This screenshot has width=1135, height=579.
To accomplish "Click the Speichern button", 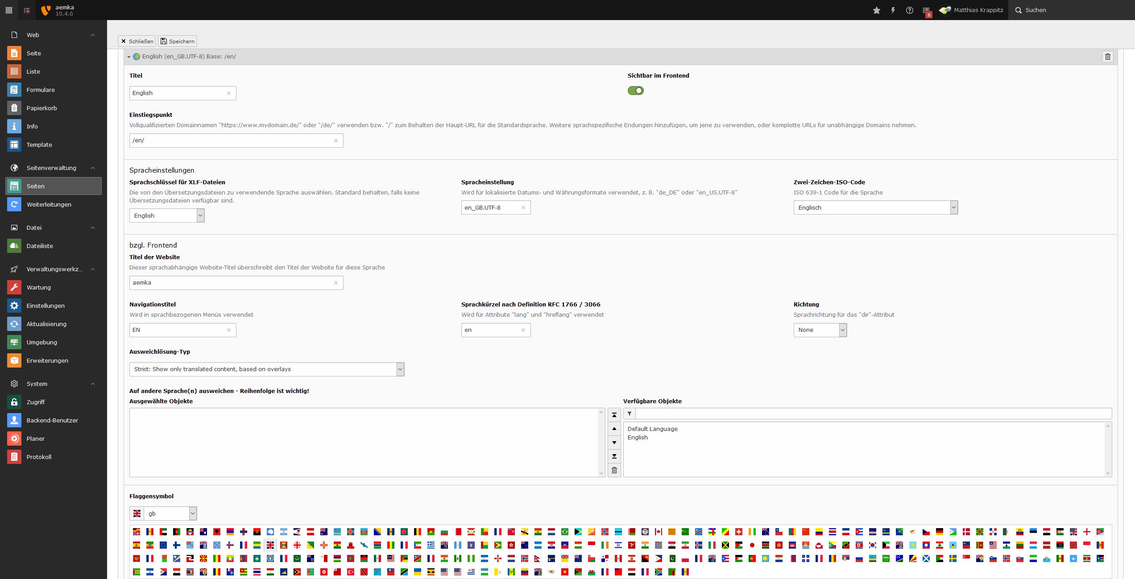I will [x=177, y=41].
